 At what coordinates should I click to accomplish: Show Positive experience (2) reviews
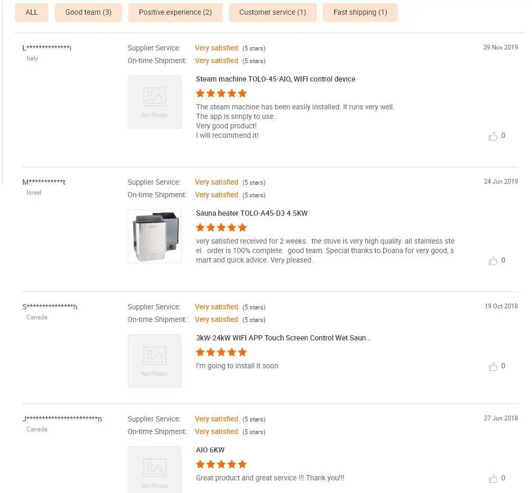click(x=175, y=12)
